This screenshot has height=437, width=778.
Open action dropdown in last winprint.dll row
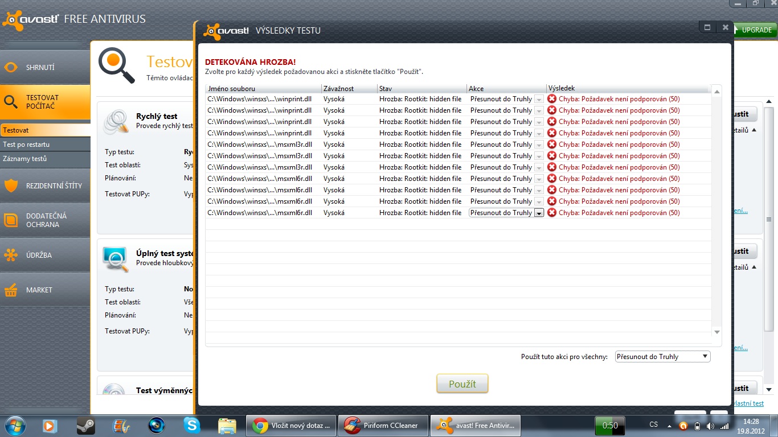(539, 133)
